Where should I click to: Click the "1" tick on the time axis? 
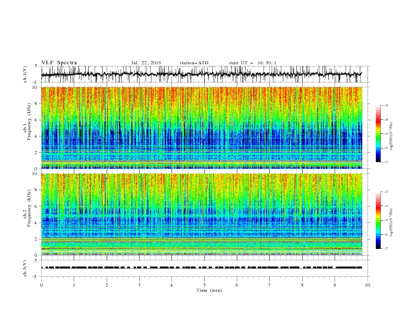(74, 285)
